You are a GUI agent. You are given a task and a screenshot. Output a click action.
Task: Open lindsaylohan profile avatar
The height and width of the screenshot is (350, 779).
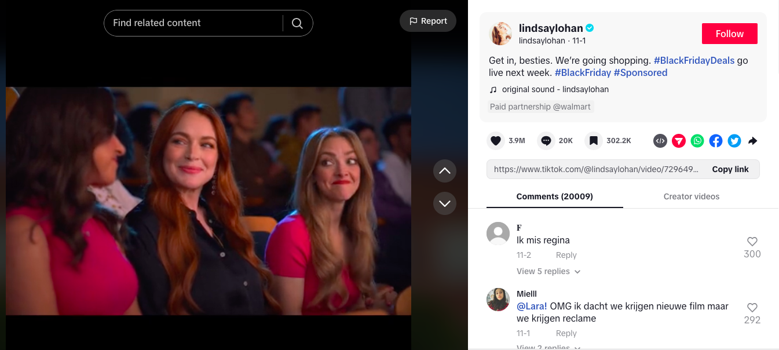tap(501, 34)
